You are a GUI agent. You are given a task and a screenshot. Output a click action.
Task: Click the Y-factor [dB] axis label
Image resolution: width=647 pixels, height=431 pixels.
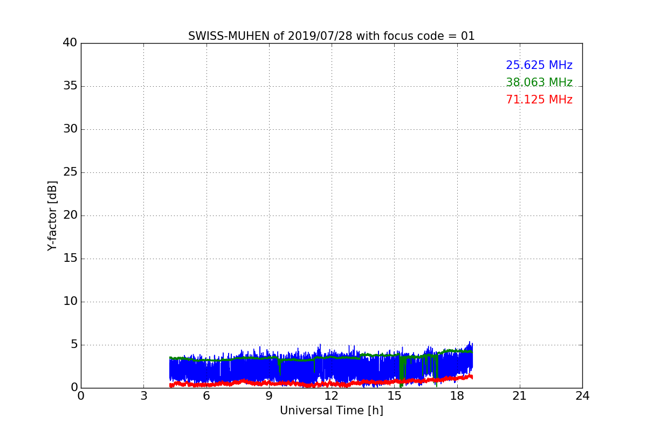tap(52, 215)
